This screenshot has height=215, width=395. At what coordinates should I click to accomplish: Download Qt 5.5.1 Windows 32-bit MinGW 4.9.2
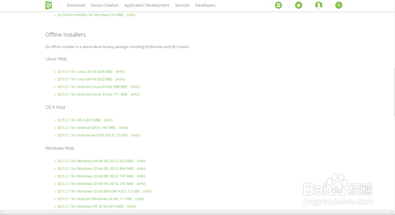[98, 191]
